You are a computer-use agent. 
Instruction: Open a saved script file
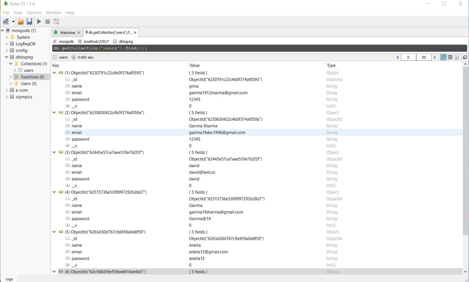(x=21, y=21)
